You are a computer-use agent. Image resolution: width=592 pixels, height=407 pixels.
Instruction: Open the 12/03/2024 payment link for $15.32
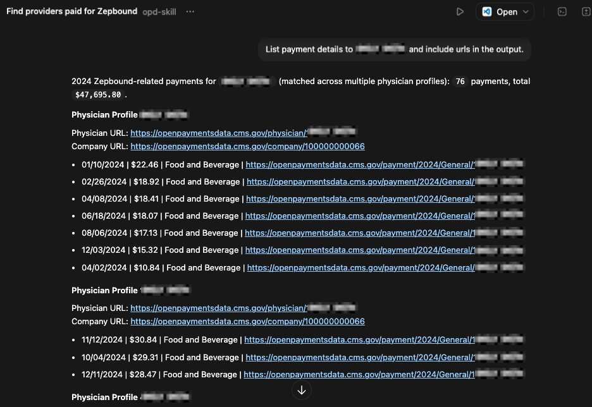click(x=359, y=250)
